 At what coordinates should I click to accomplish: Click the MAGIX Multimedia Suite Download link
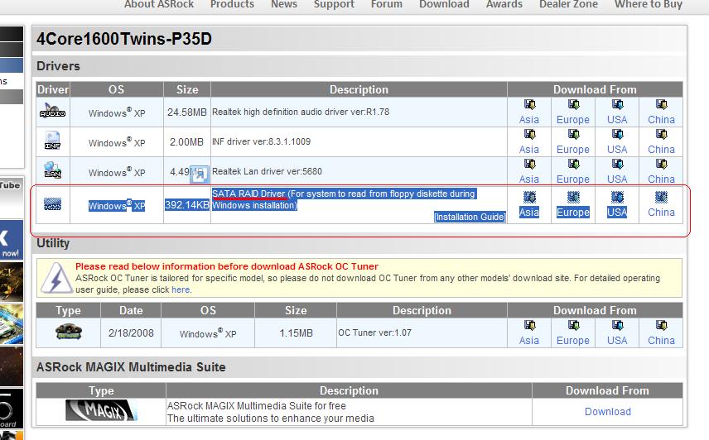click(x=608, y=412)
